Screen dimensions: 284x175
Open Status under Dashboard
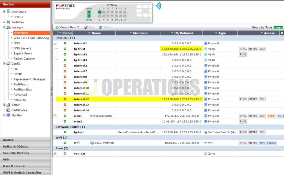pos(18,17)
